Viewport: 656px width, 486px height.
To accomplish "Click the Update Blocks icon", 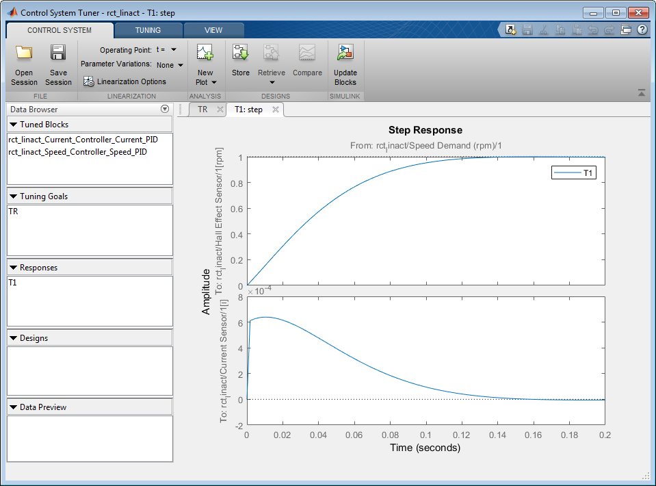I will (x=345, y=54).
